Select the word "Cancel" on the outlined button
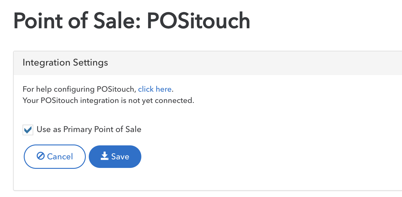 pyautogui.click(x=60, y=156)
